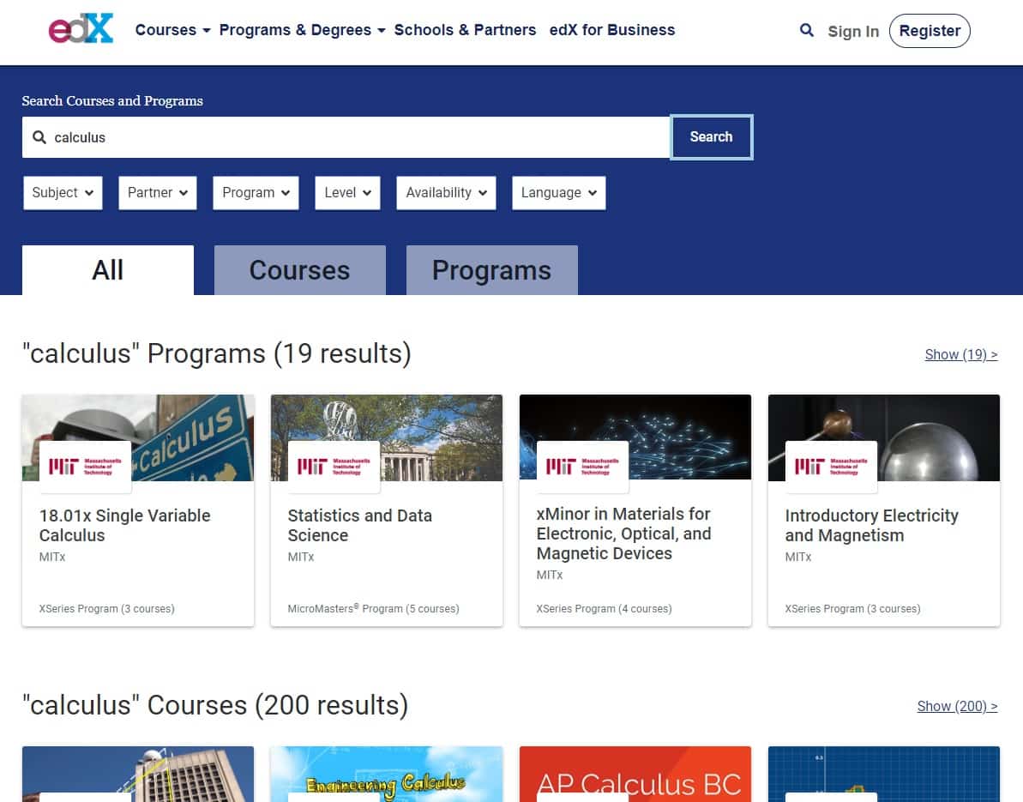This screenshot has height=802, width=1023.
Task: Expand the Availability filter
Action: click(446, 192)
